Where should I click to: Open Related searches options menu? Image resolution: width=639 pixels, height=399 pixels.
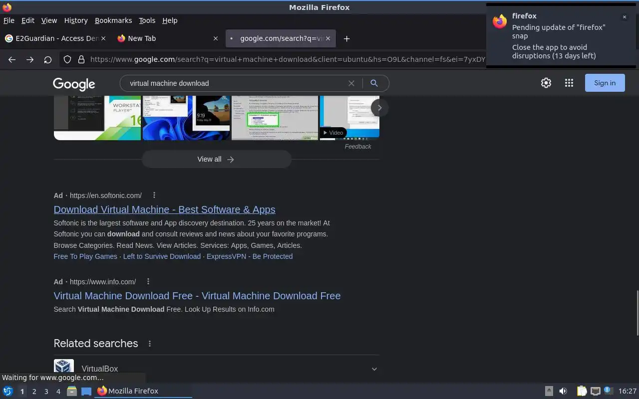pyautogui.click(x=149, y=344)
